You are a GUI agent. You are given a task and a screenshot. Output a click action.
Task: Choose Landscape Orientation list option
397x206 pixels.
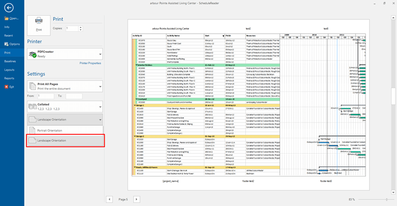click(65, 140)
